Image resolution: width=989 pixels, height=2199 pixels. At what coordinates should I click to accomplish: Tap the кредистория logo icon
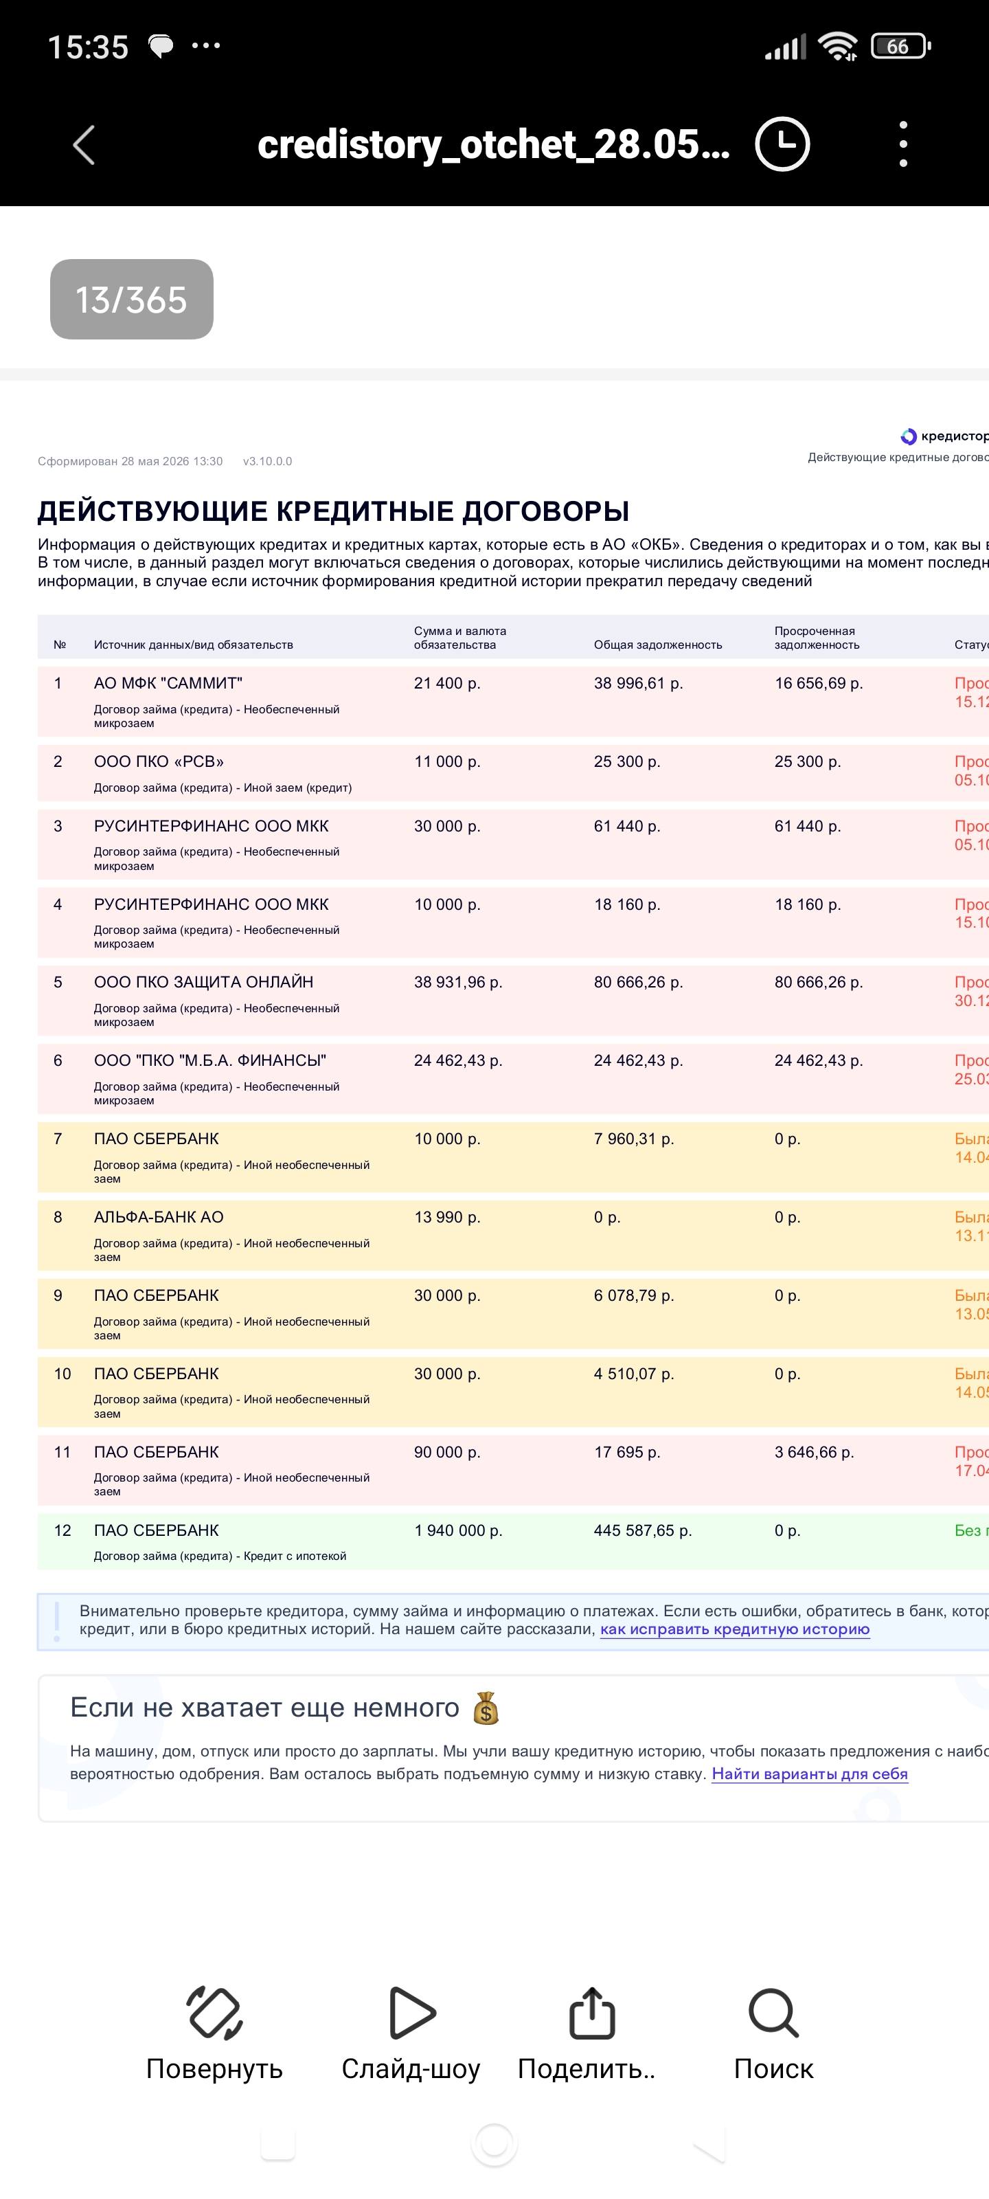pos(909,437)
